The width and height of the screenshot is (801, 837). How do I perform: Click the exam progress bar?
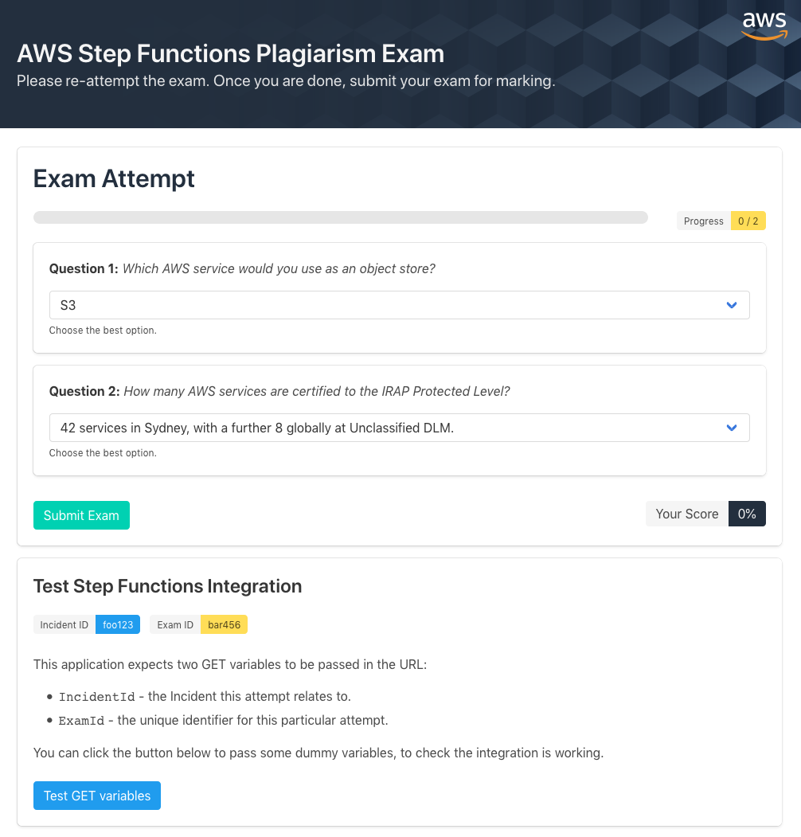(341, 217)
